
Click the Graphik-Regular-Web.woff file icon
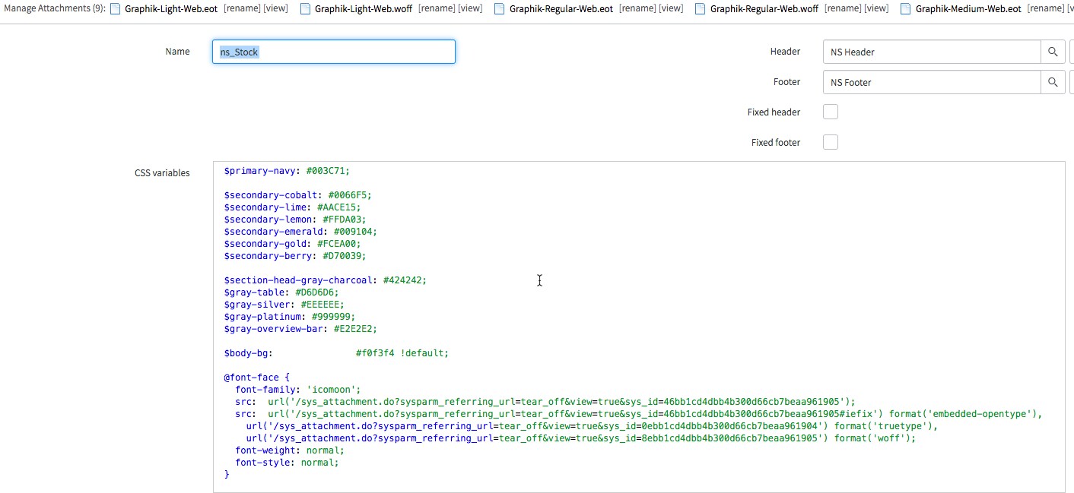tap(701, 9)
